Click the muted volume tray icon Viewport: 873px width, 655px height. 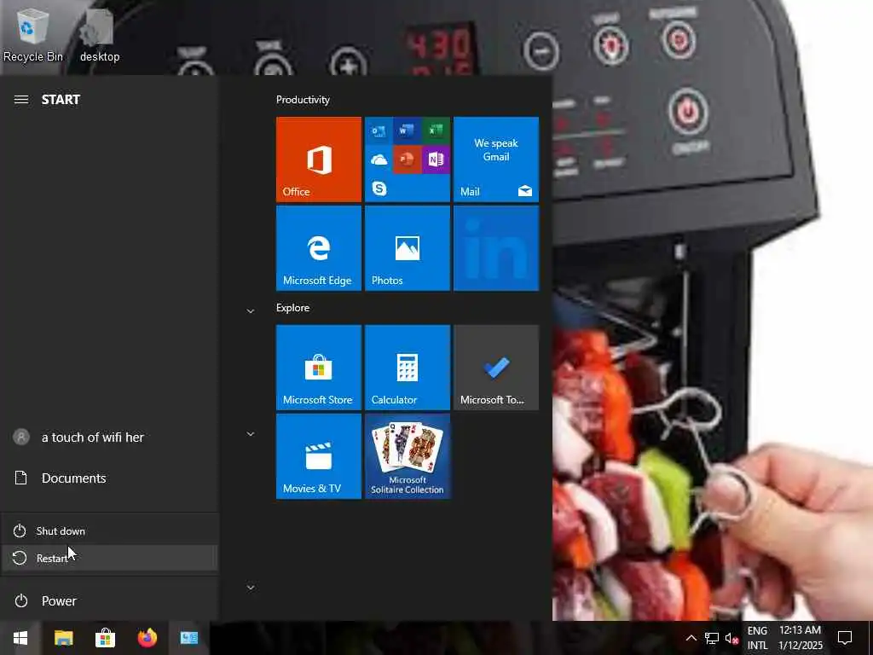(731, 638)
